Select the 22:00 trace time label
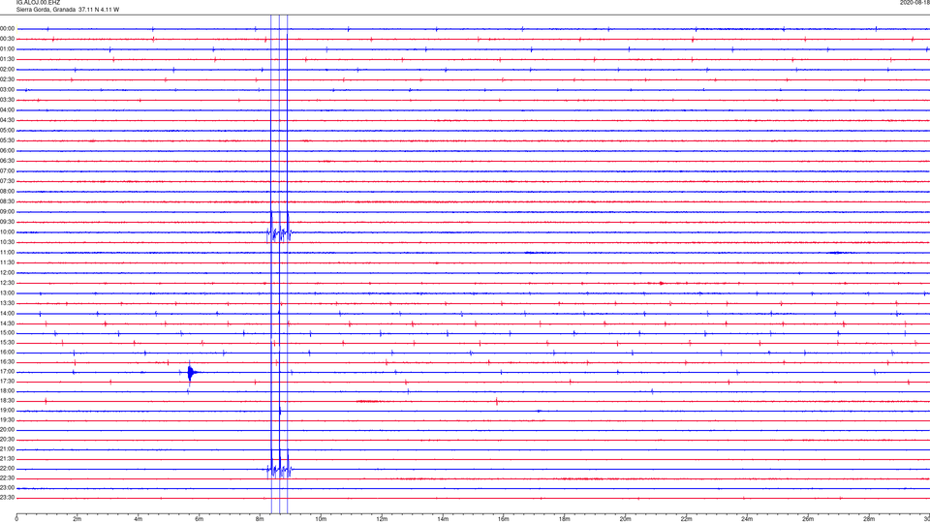Screen dimensions: 930x523 (x=7, y=469)
